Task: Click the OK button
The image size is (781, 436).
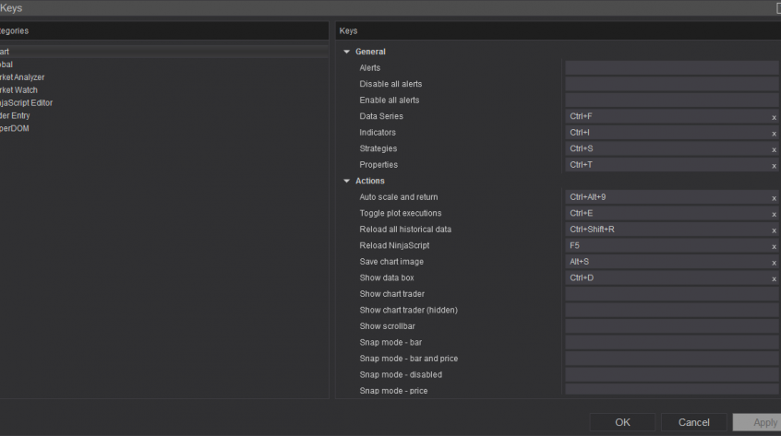Action: coord(622,422)
